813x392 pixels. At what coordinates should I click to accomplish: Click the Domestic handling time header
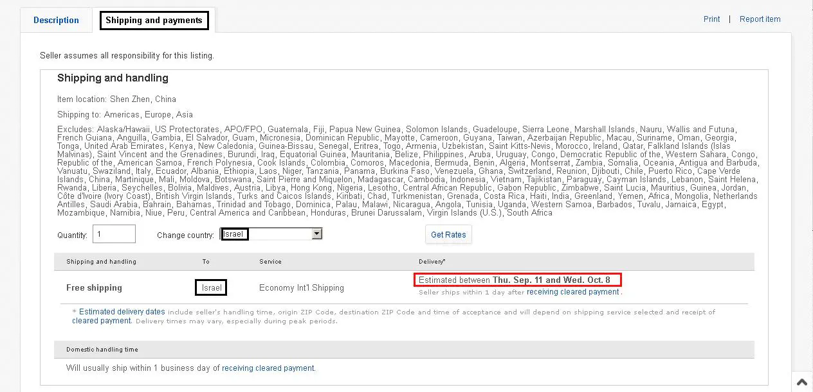coord(102,350)
